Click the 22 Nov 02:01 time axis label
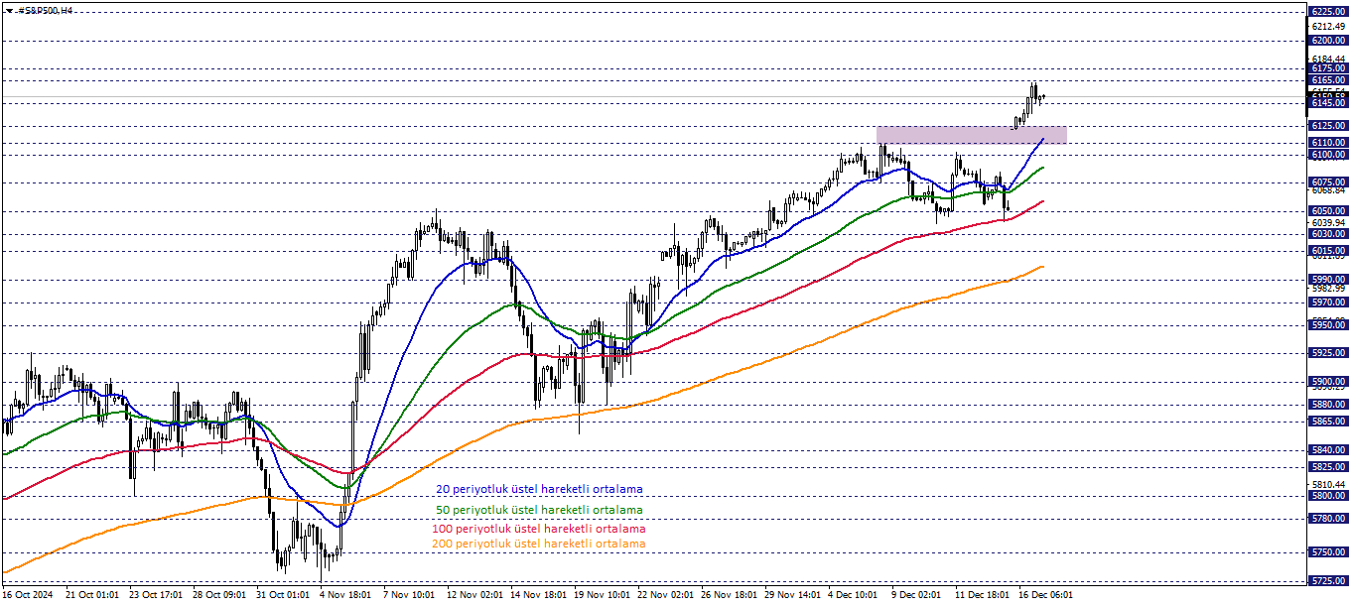This screenshot has height=606, width=1352. click(x=664, y=595)
